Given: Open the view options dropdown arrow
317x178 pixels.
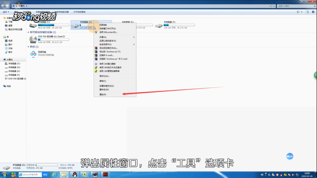Looking at the screenshot, I should point(302,12).
